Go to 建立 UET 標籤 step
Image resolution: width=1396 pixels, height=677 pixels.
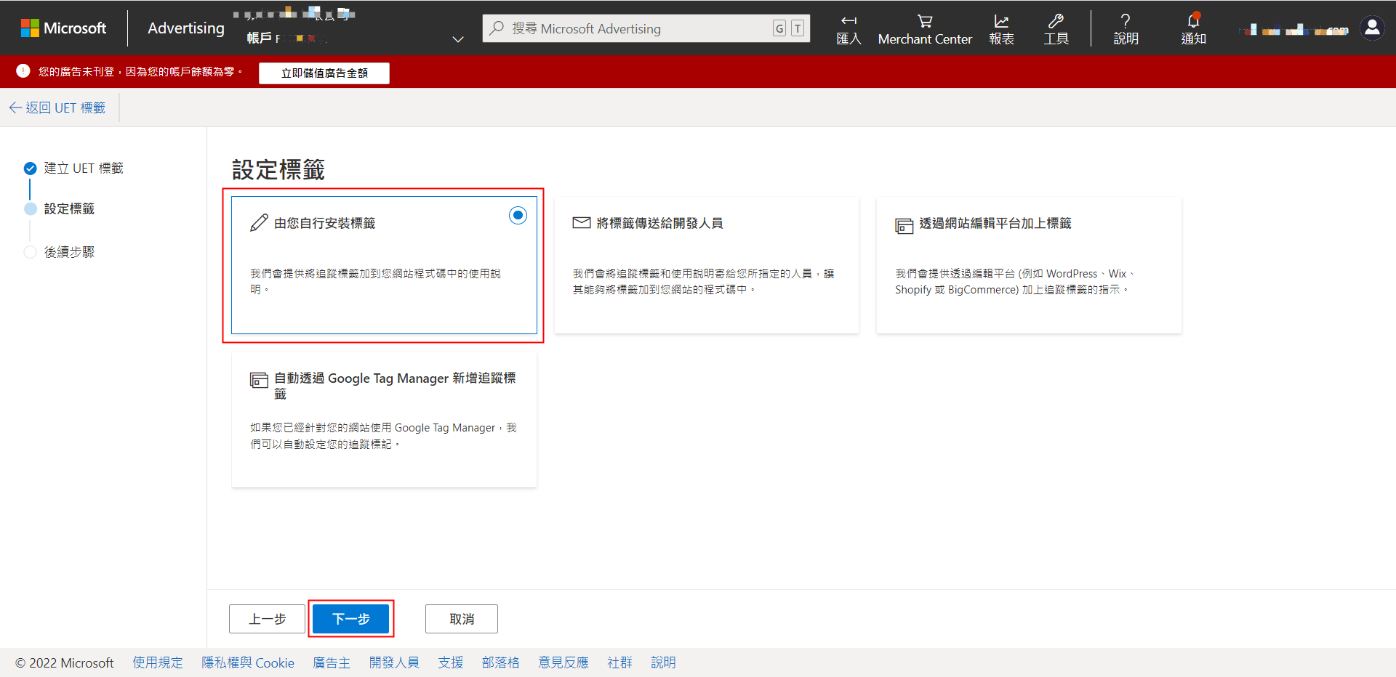click(84, 169)
